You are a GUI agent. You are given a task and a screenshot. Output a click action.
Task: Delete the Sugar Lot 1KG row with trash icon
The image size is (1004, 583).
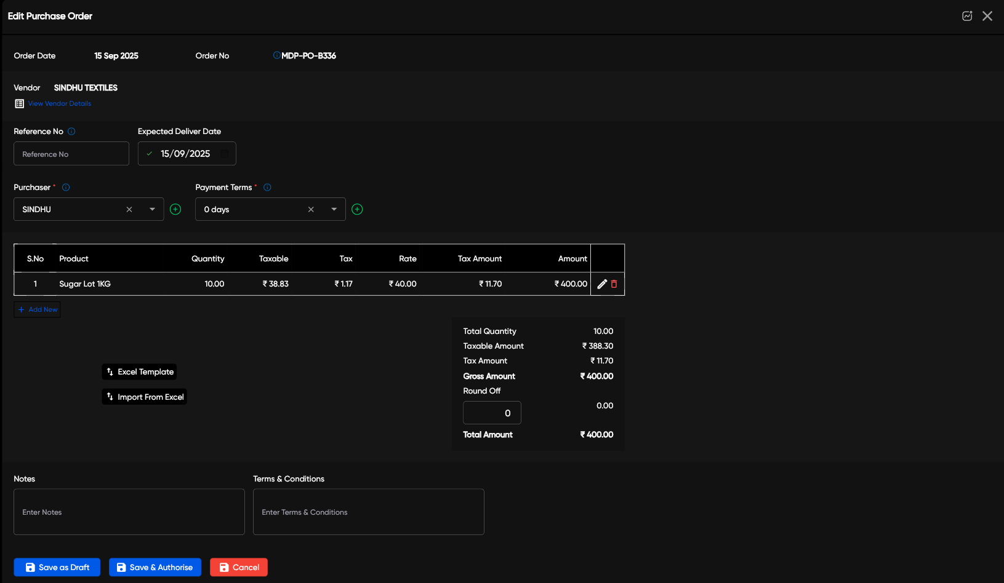(x=614, y=284)
